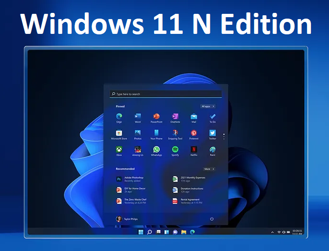This screenshot has width=329, height=251.
Task: Open 2021 Monthly Expenses spreadsheet
Action: click(189, 179)
